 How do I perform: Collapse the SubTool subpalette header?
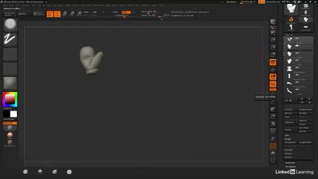289,35
